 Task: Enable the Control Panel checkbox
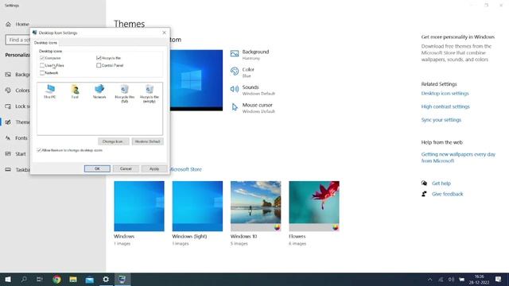tap(99, 65)
